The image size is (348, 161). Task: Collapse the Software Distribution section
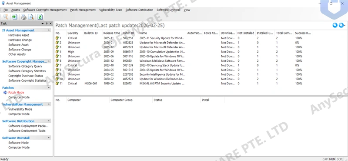click(x=49, y=121)
